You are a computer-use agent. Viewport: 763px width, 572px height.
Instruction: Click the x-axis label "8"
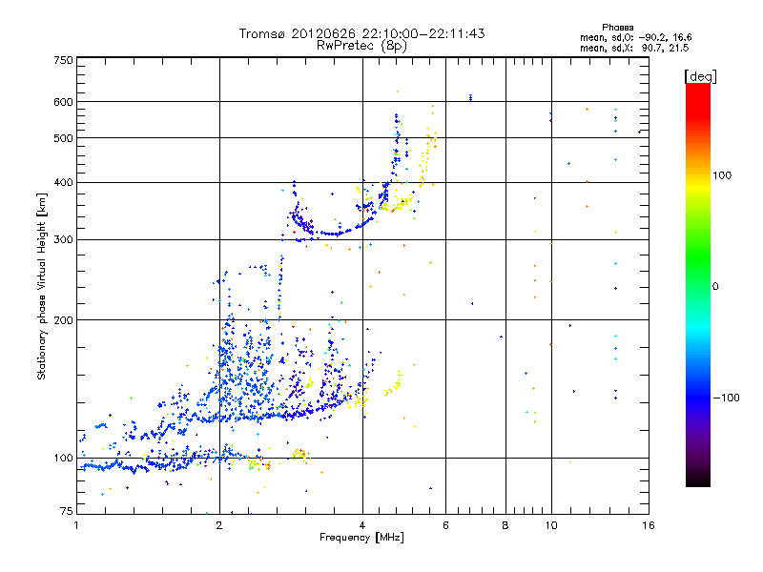[505, 525]
